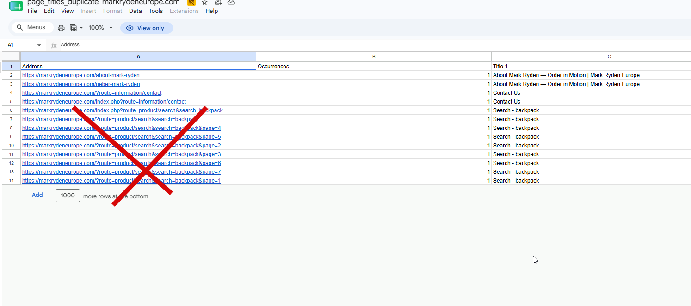The width and height of the screenshot is (691, 306).
Task: Select the Title 1 header cell
Action: pos(591,67)
